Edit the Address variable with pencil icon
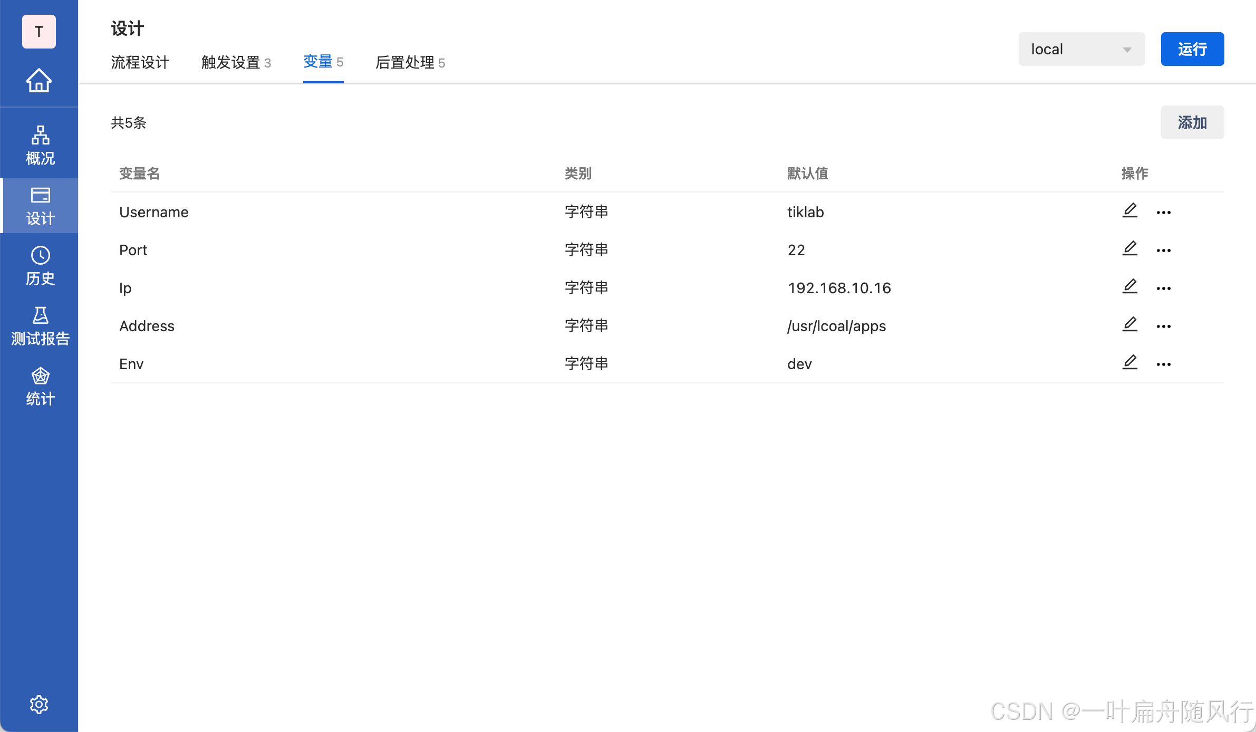Image resolution: width=1256 pixels, height=732 pixels. pyautogui.click(x=1130, y=324)
